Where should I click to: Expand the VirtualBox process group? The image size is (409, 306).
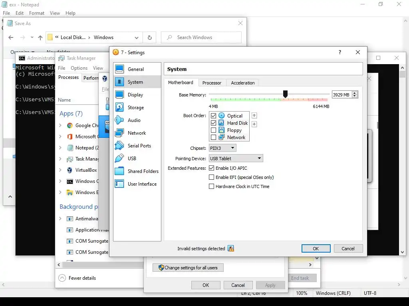pos(60,170)
